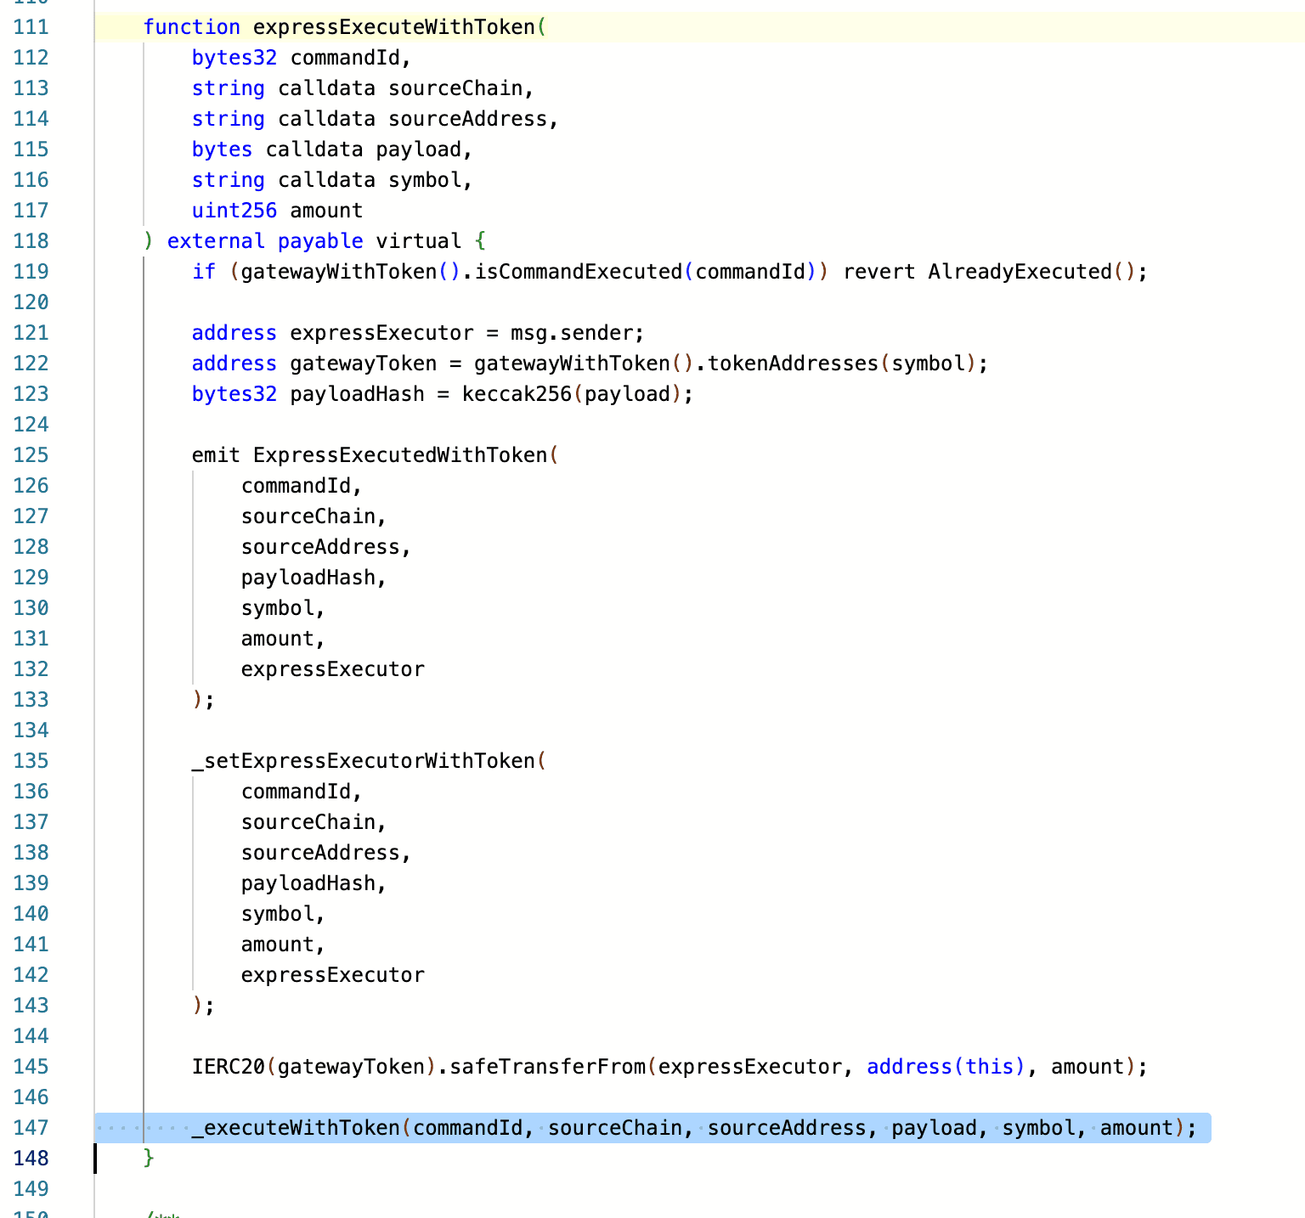The image size is (1305, 1218).
Task: Click the bytes keyword on line 115
Action: coord(223,149)
